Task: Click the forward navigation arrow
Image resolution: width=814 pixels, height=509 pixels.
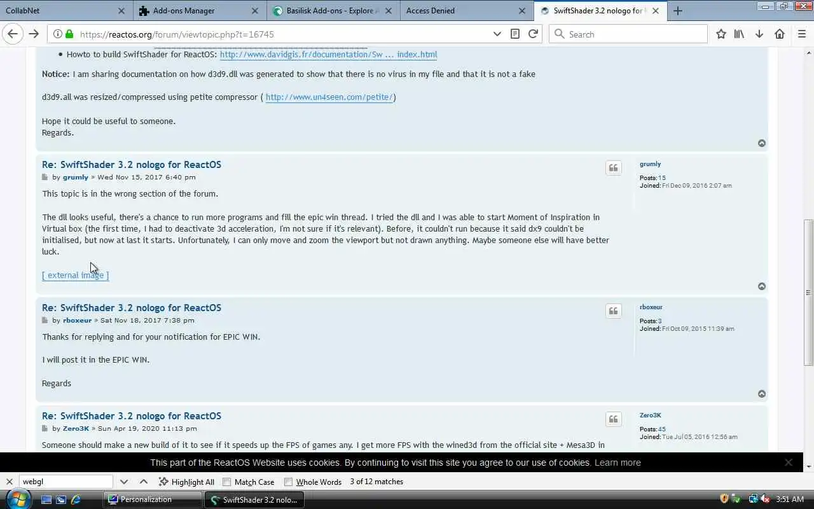Action: click(34, 34)
